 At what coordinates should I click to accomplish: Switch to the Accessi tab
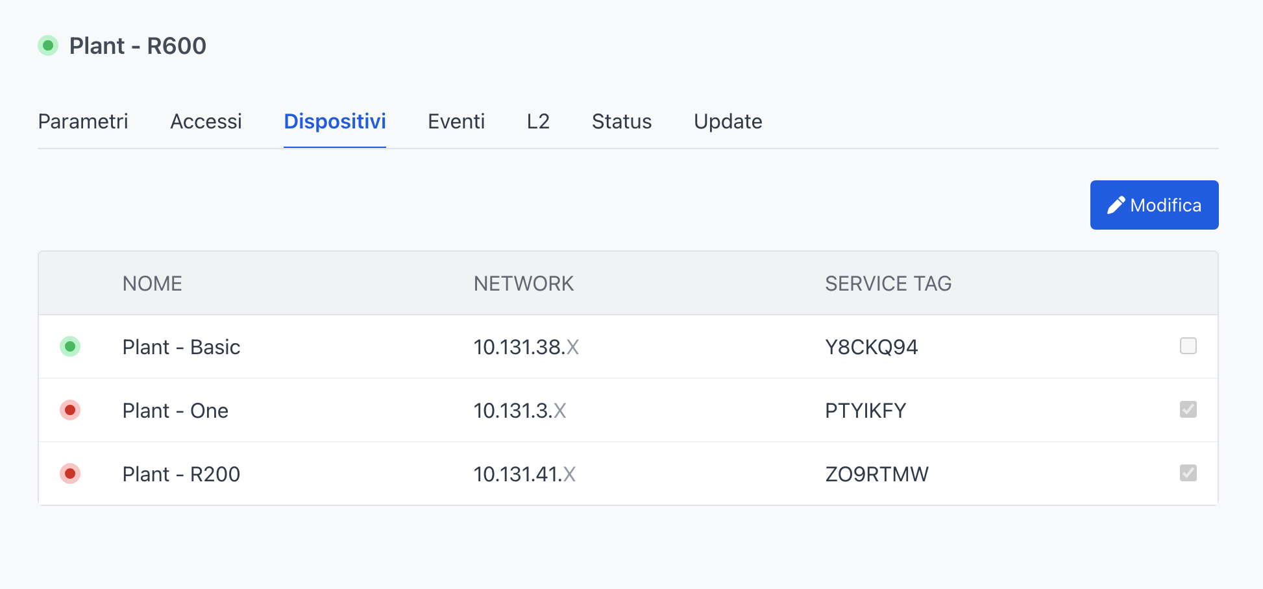206,121
